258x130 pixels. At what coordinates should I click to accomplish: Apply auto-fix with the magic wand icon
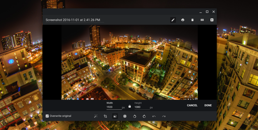(x=96, y=116)
